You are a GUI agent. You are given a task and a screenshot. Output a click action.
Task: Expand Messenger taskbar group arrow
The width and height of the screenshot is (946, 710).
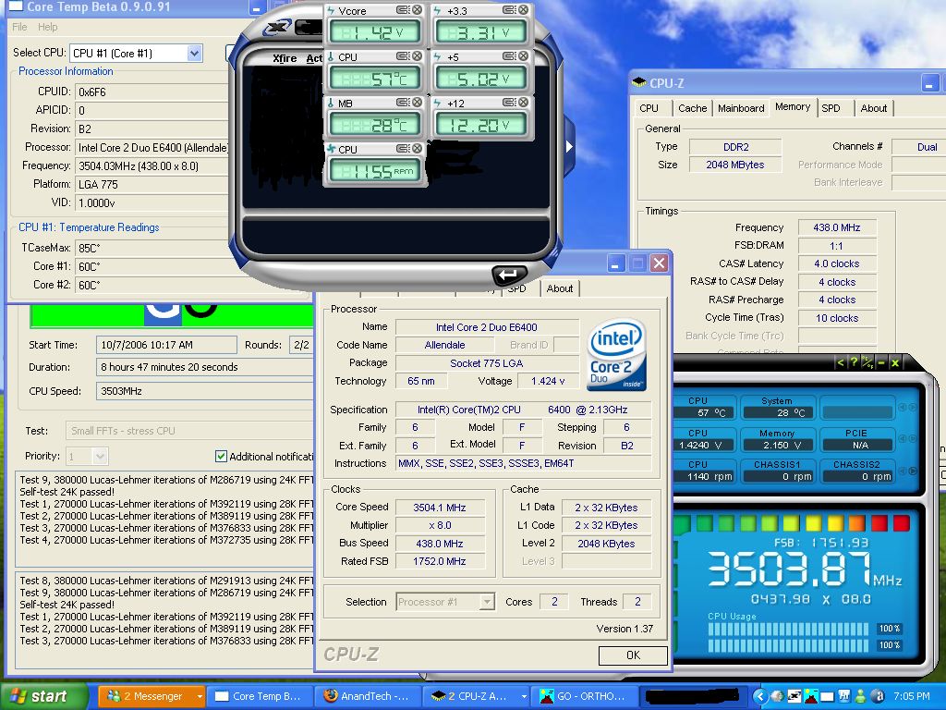click(200, 696)
